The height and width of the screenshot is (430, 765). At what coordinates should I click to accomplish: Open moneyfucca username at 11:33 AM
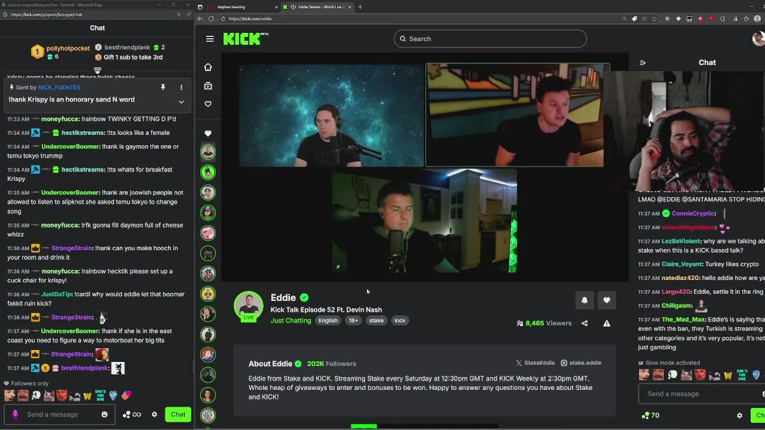(x=60, y=119)
